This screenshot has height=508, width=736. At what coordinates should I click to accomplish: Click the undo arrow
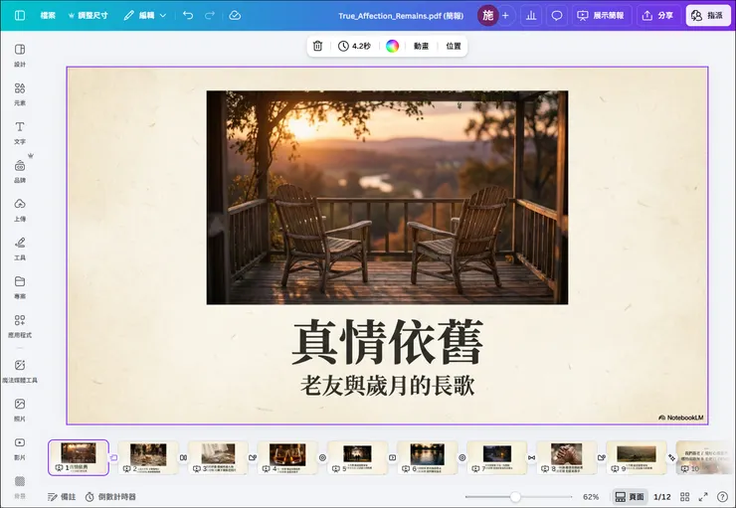(188, 16)
